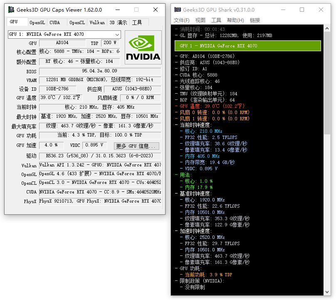Open the GPU 1 RTX 4070 selector dropdown
This screenshot has height=300, width=336.
(64, 34)
